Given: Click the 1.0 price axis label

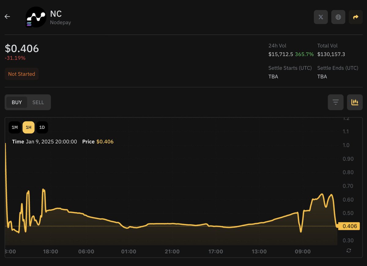Looking at the screenshot, I should click(x=346, y=145).
